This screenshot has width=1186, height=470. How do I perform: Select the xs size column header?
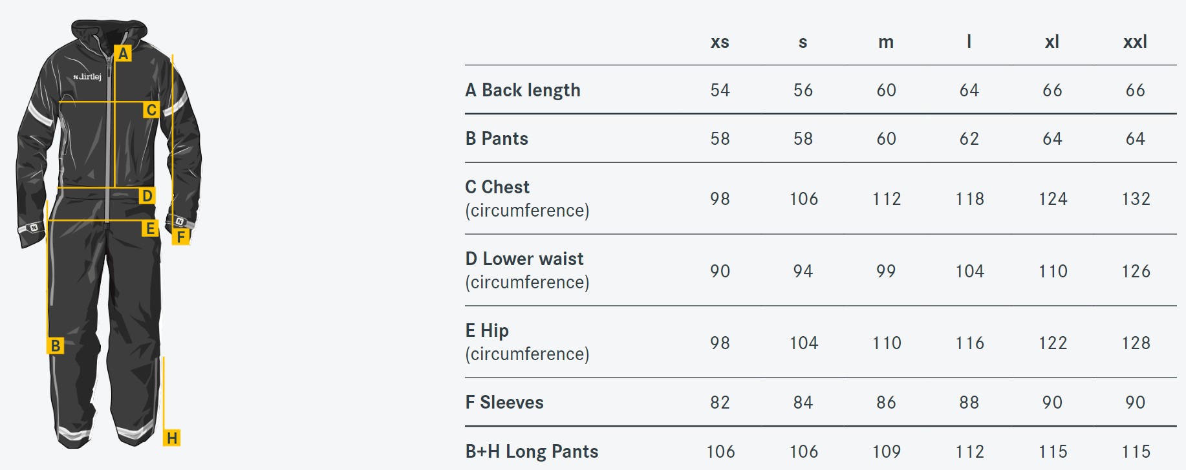click(x=720, y=42)
